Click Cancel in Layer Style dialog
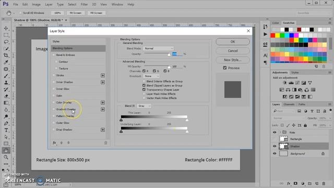 tap(233, 51)
